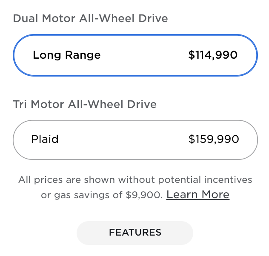Click the "Long Range" label text
269x256 pixels.
click(x=67, y=55)
